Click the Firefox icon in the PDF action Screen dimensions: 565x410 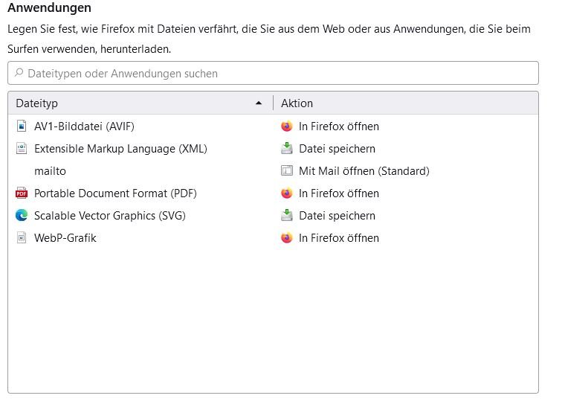(287, 193)
